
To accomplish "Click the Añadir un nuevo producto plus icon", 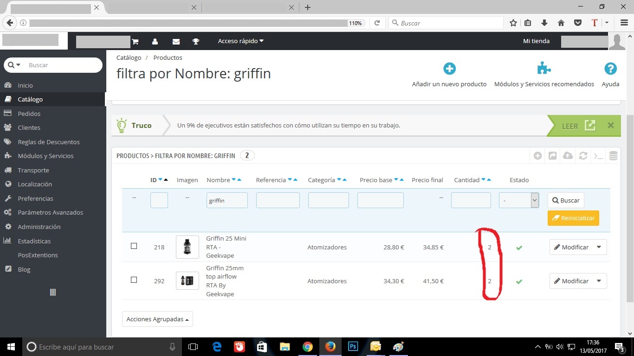I will coord(449,69).
